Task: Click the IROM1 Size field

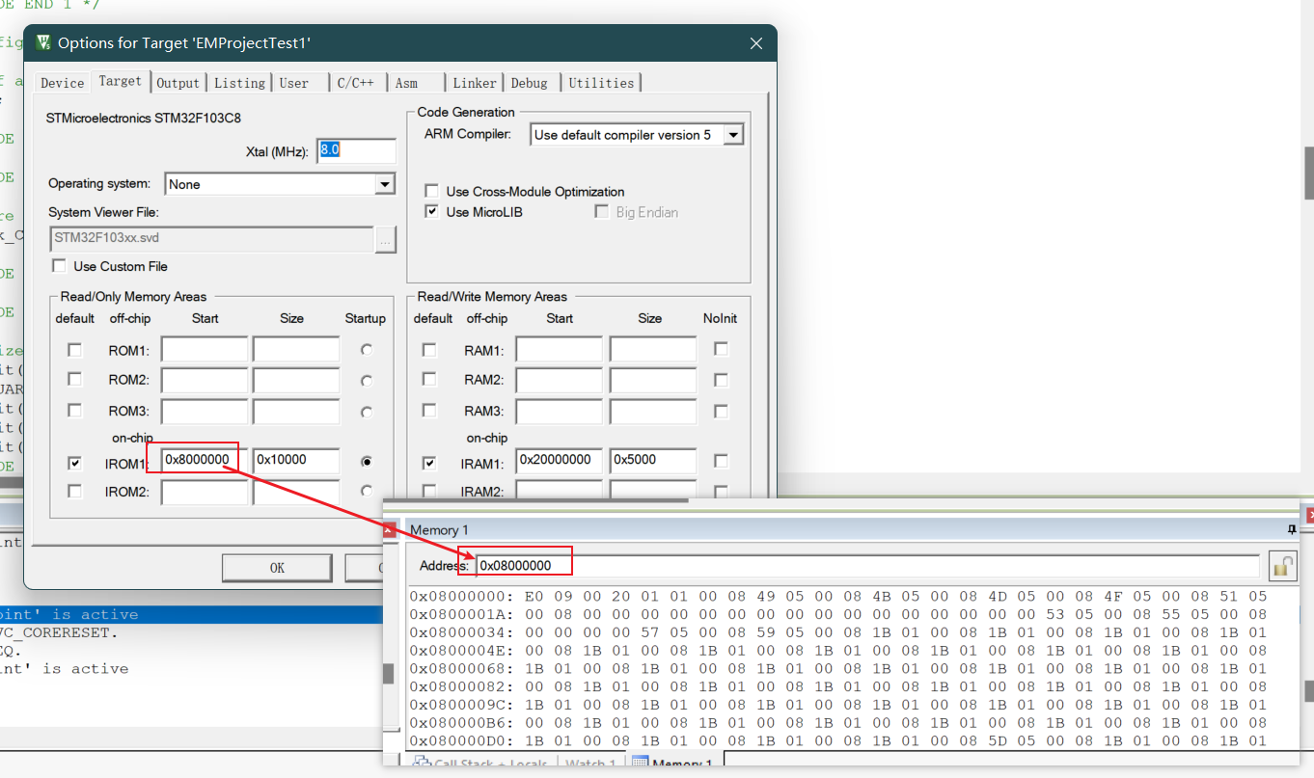Action: point(296,460)
